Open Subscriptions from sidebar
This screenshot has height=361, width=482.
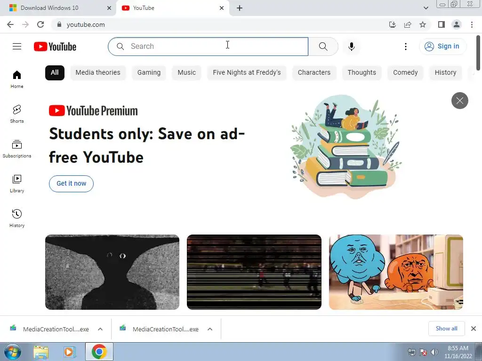[17, 149]
